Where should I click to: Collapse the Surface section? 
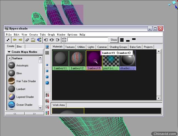click(10, 58)
